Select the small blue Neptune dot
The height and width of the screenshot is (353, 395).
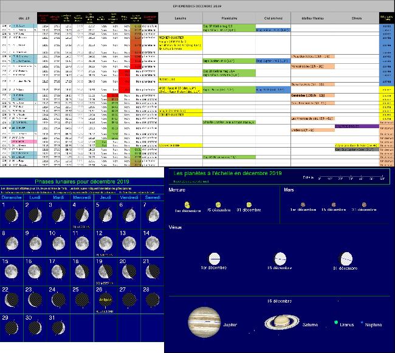pos(362,322)
